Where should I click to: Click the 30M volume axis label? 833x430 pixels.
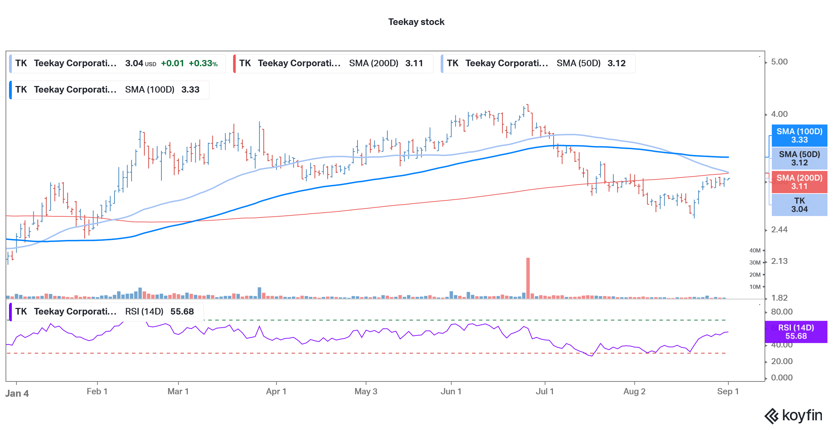[755, 263]
